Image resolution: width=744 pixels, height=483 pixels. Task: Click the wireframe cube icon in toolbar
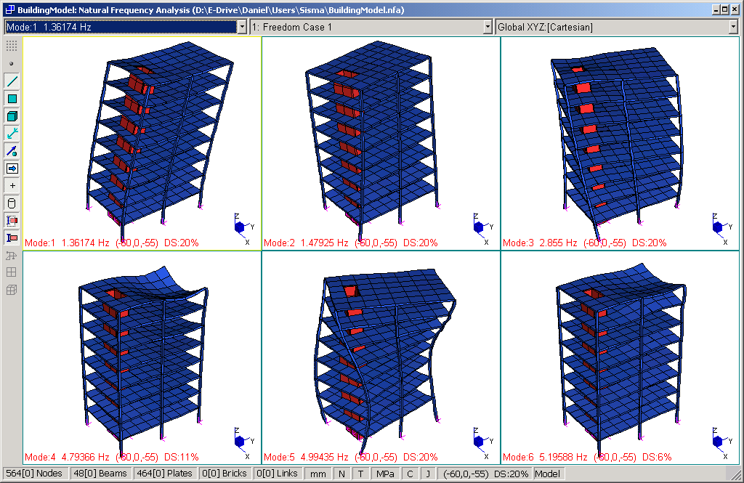coord(12,290)
